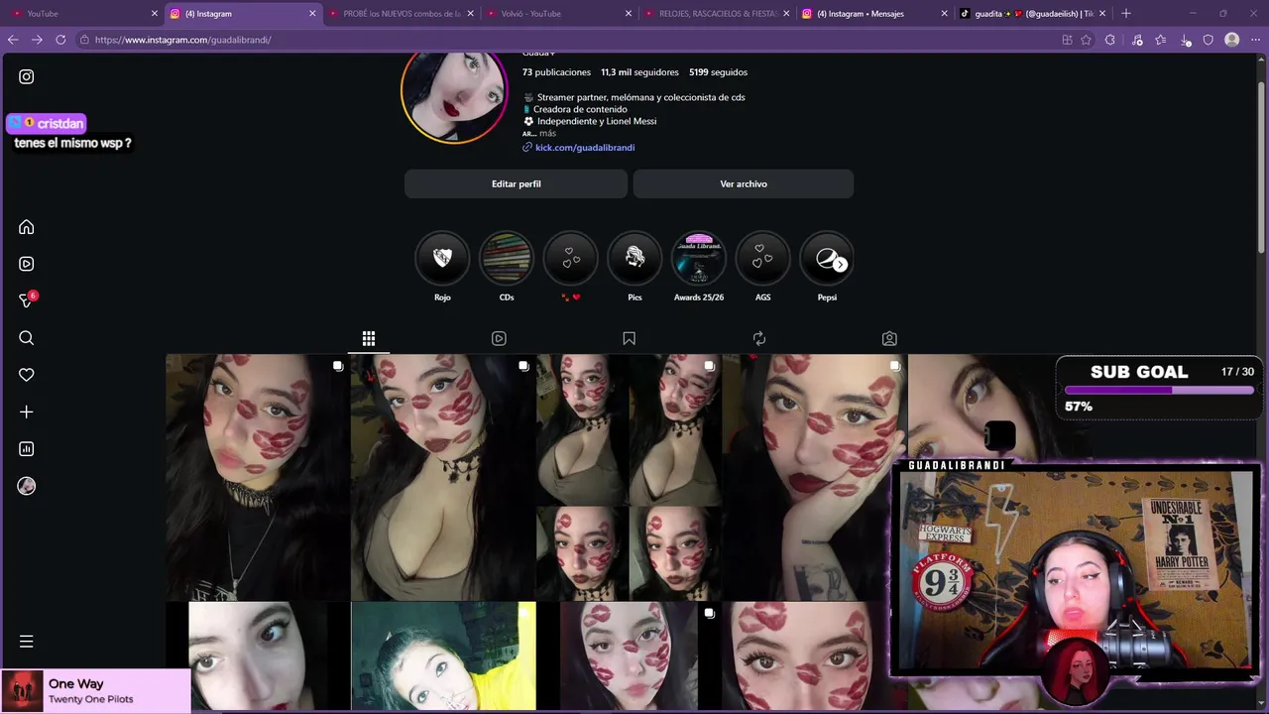The height and width of the screenshot is (714, 1269).
Task: Open the CDs story highlight
Action: coord(507,259)
